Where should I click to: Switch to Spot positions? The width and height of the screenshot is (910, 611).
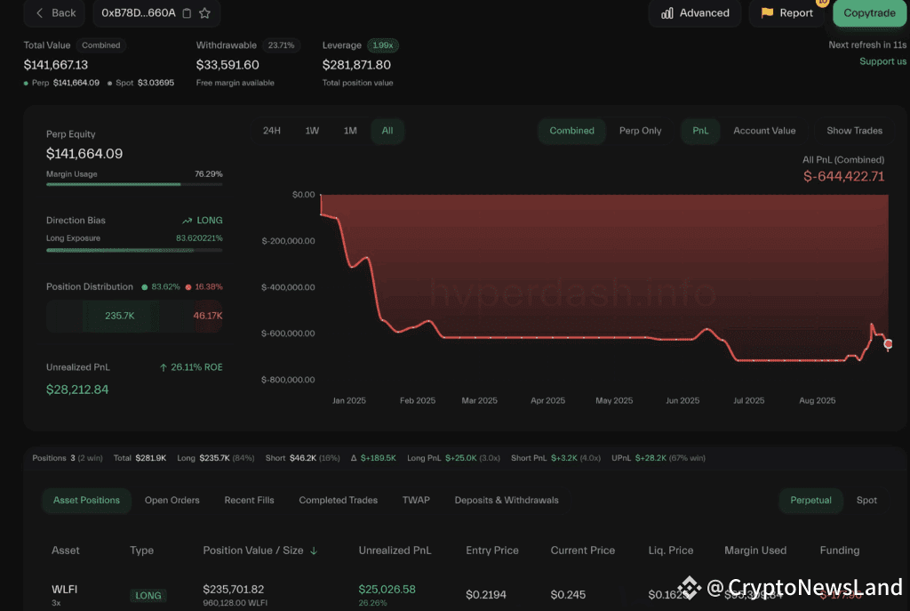pyautogui.click(x=866, y=500)
